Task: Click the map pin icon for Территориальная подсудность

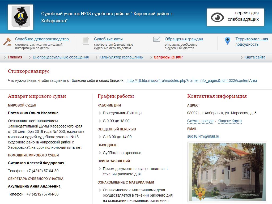Action: (227, 41)
